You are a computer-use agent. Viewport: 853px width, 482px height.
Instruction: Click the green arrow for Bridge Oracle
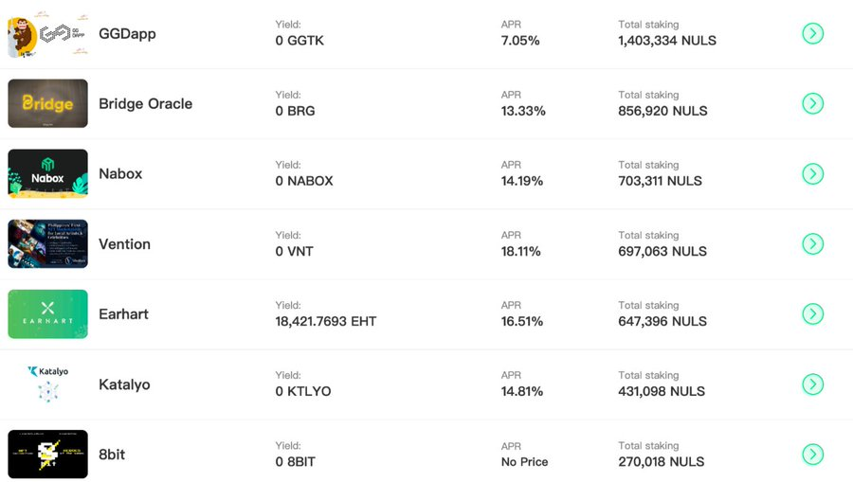[813, 103]
